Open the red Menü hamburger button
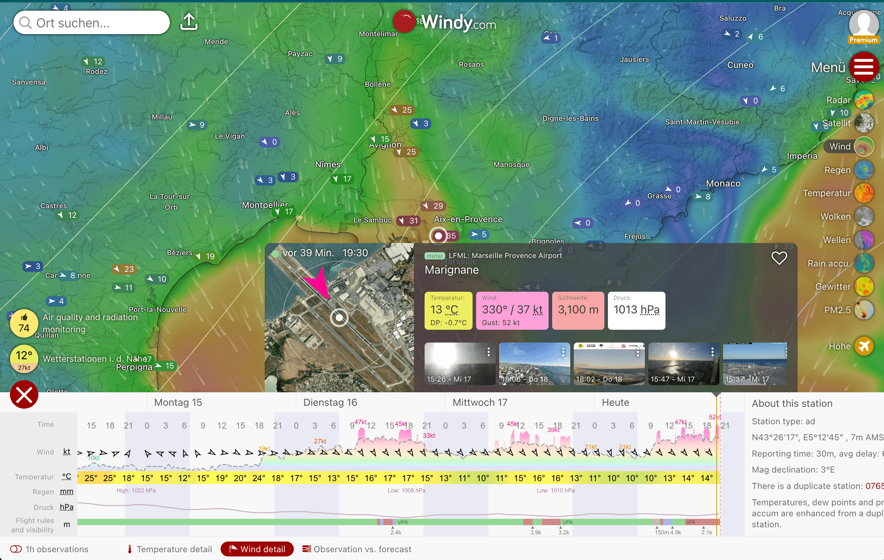Image resolution: width=884 pixels, height=560 pixels. pyautogui.click(x=863, y=67)
